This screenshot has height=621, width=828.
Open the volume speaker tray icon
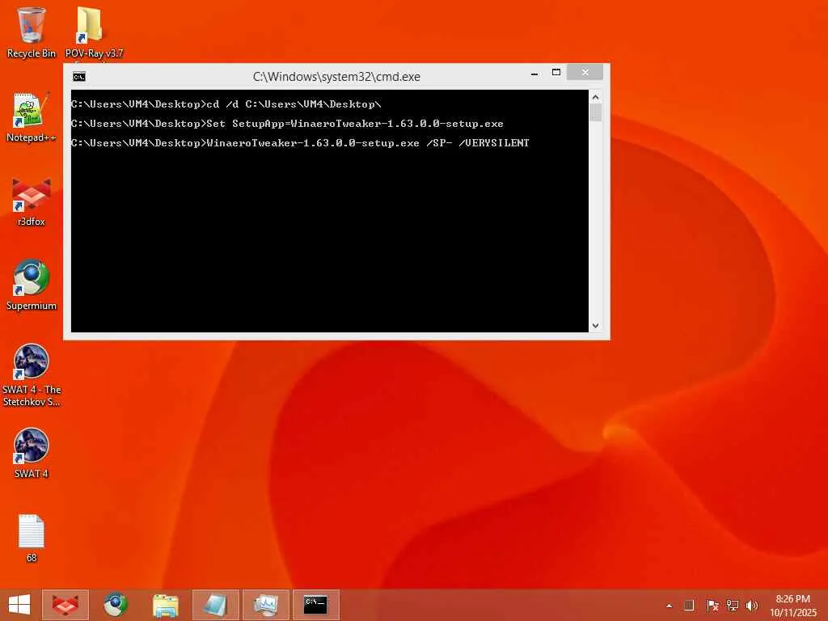752,605
